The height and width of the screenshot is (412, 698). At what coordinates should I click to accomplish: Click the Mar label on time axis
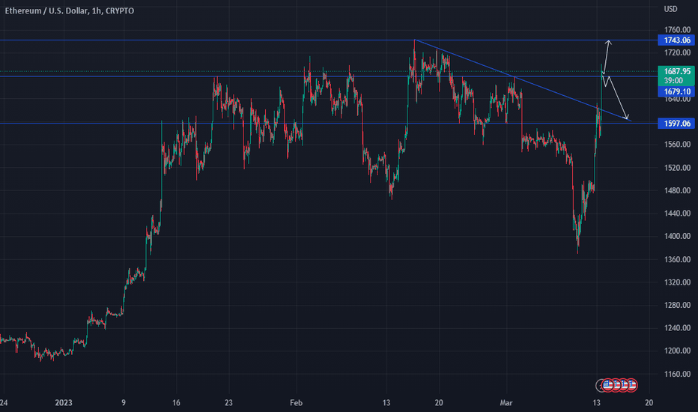506,403
